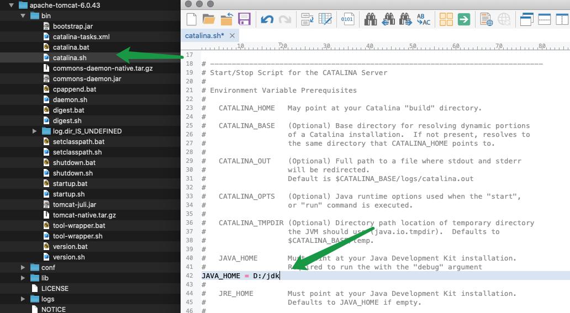Open a file with the folder icon
570x313 pixels.
(x=209, y=19)
